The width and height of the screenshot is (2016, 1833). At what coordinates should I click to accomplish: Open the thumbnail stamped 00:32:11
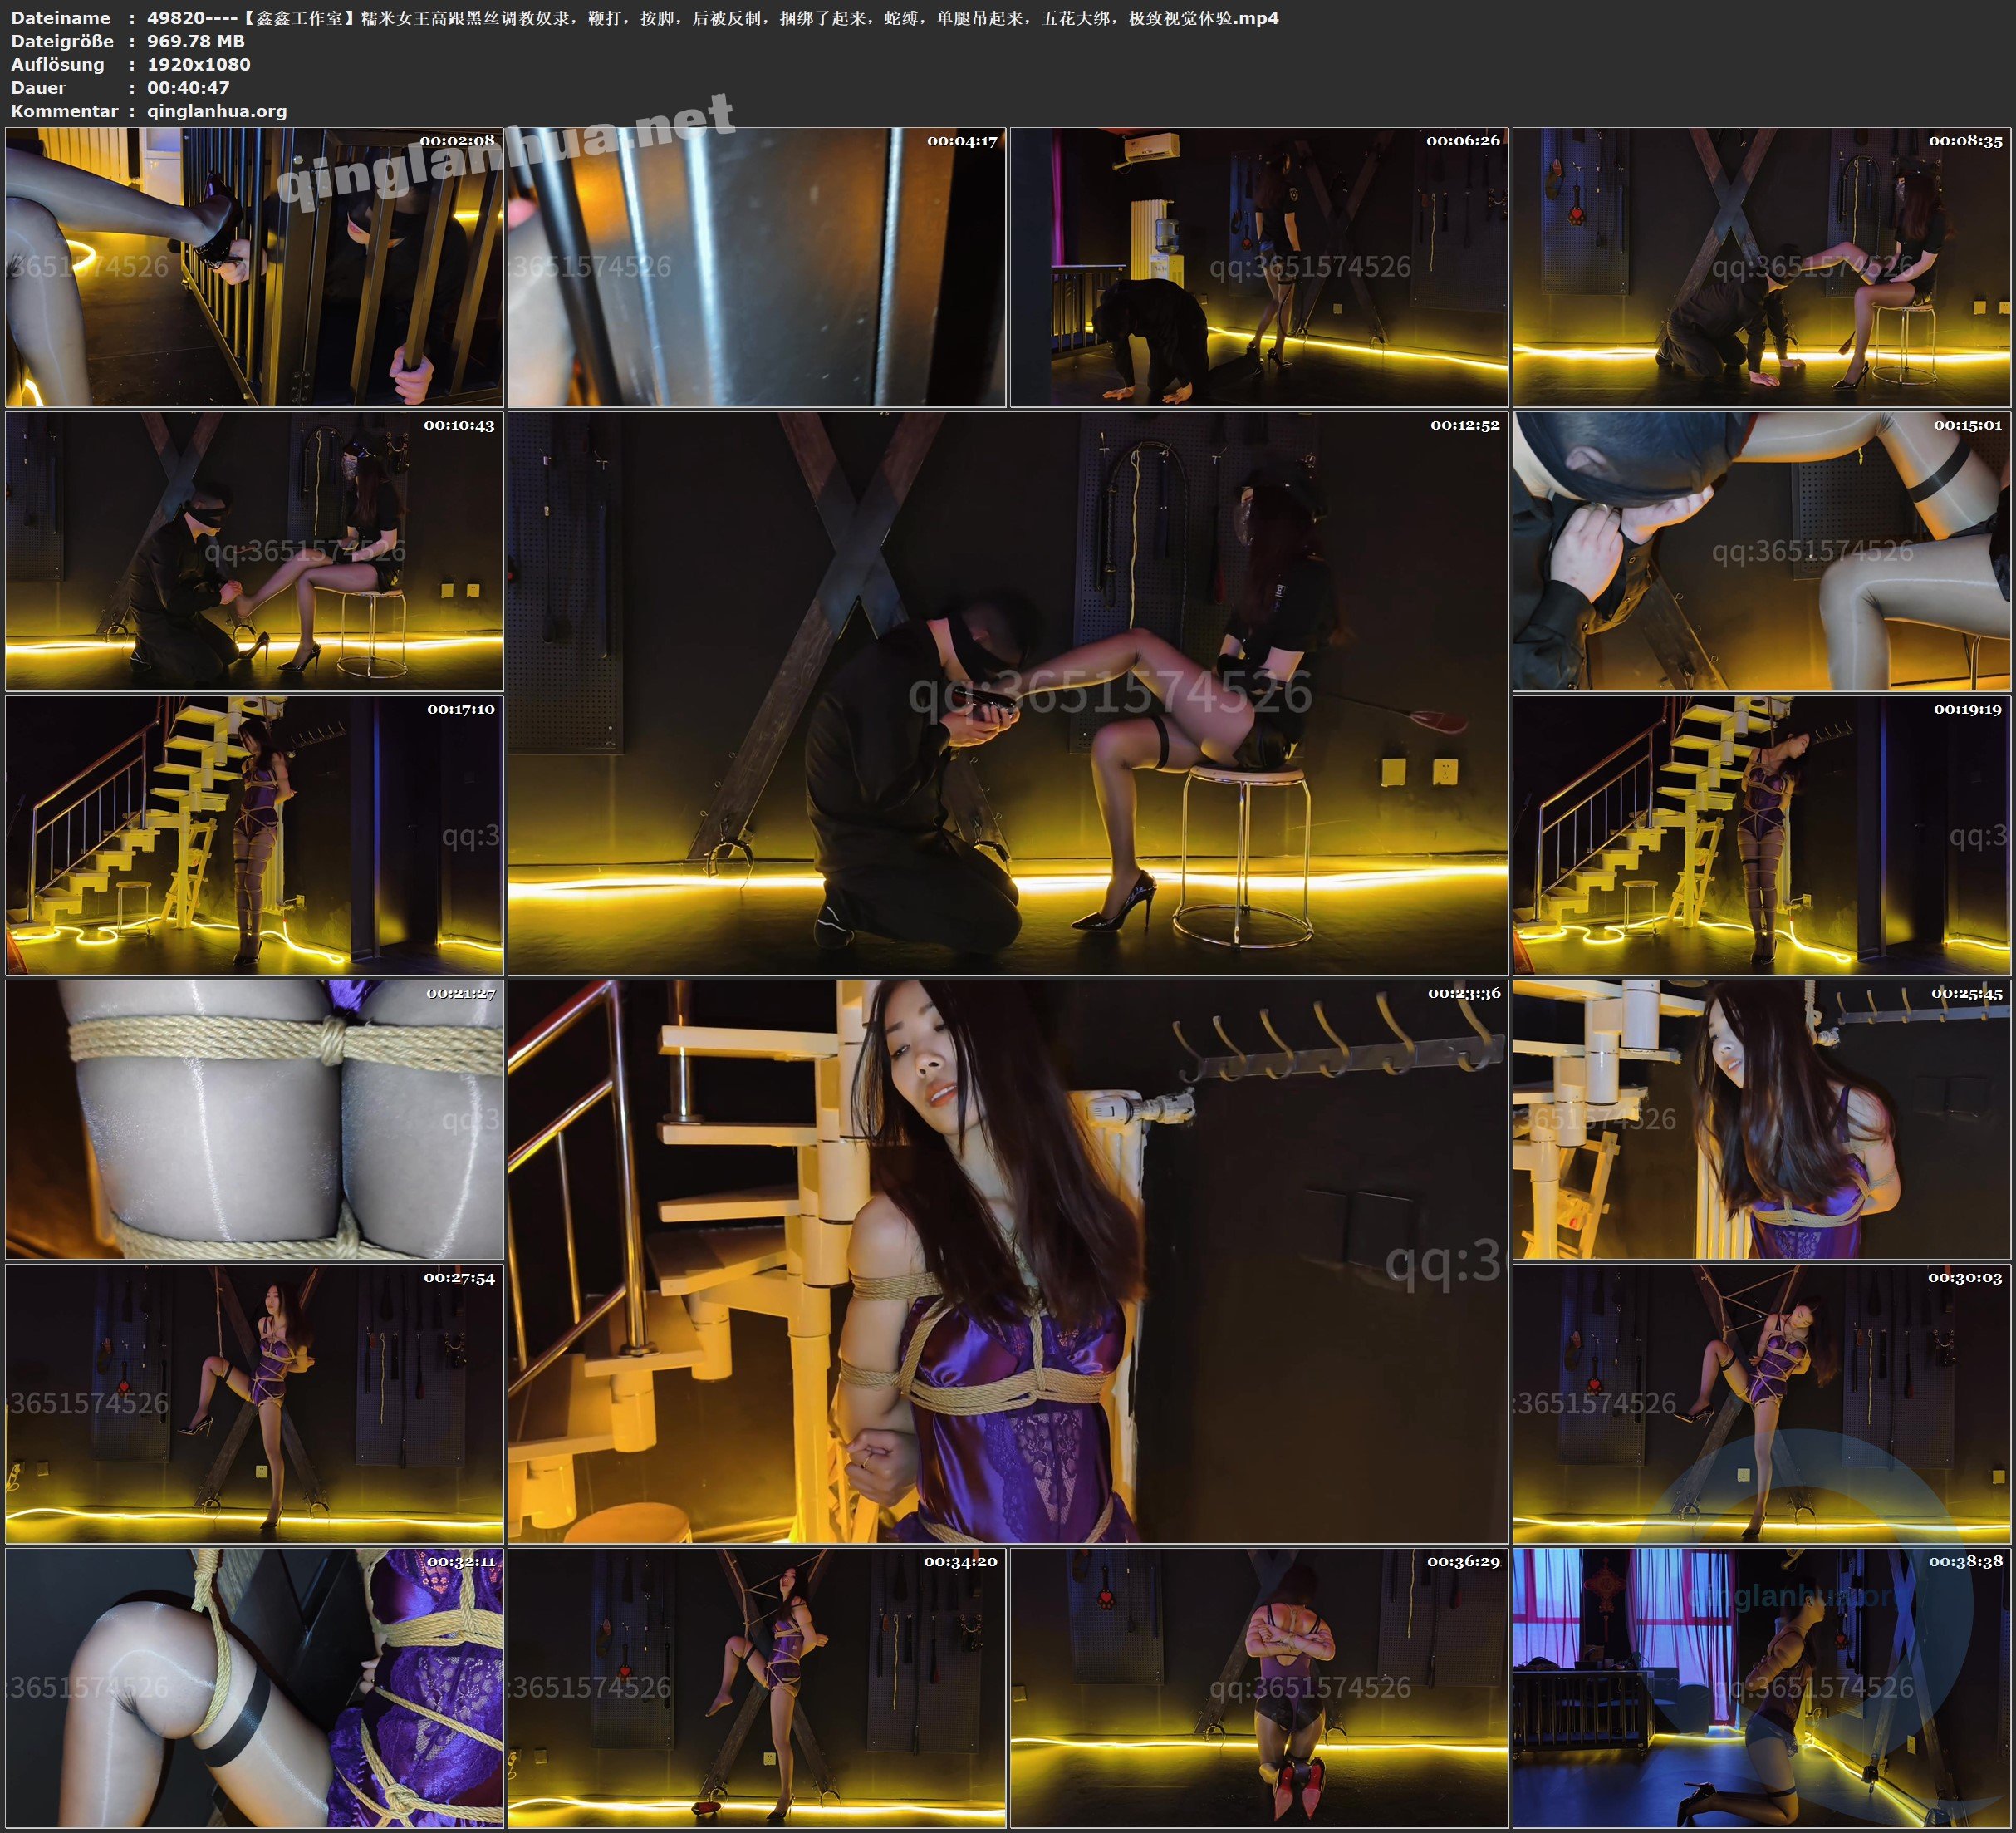[x=254, y=1688]
